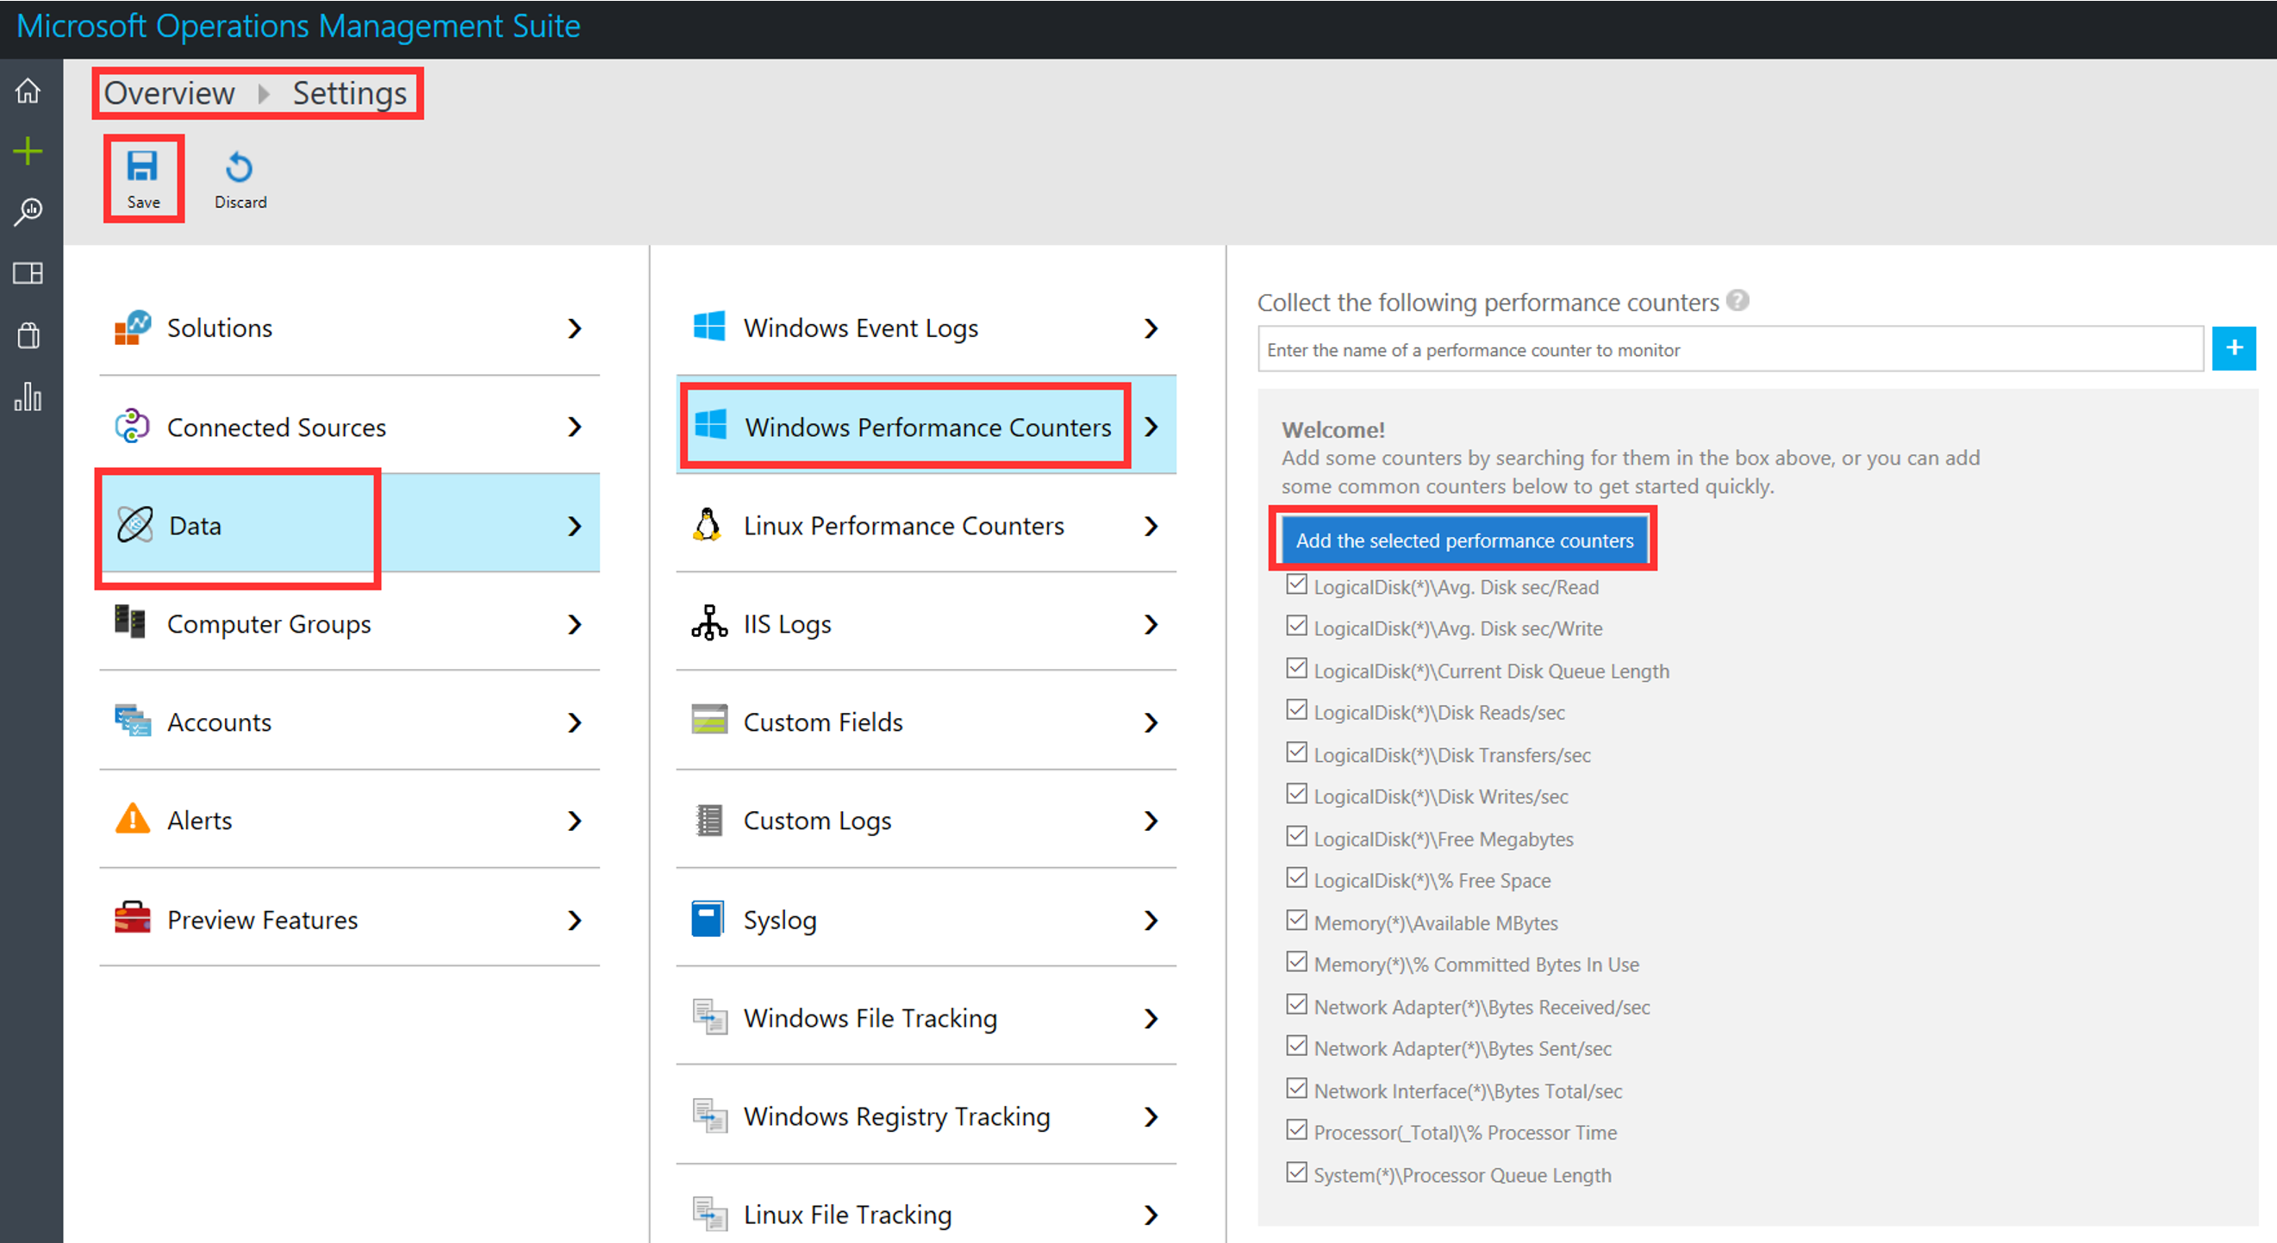This screenshot has width=2277, height=1243.
Task: Toggle Network Interface Bytes Total/sec checkbox
Action: click(x=1297, y=1089)
